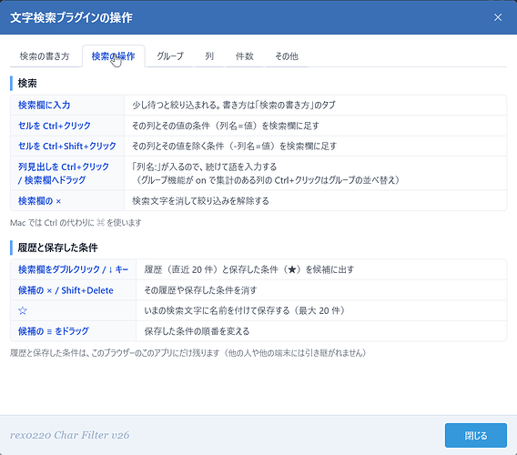Click the その履歴や保存した条件を消す text
517x455 pixels.
coord(200,290)
